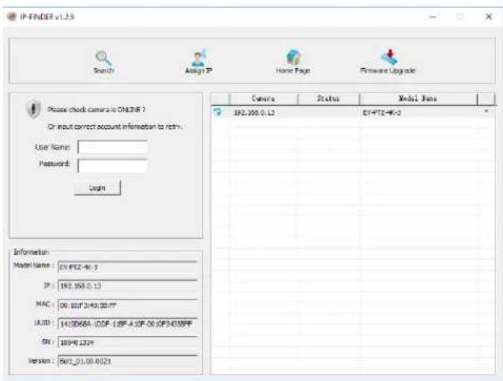This screenshot has width=503, height=381.
Task: Open the camera Home Page
Action: point(293,62)
